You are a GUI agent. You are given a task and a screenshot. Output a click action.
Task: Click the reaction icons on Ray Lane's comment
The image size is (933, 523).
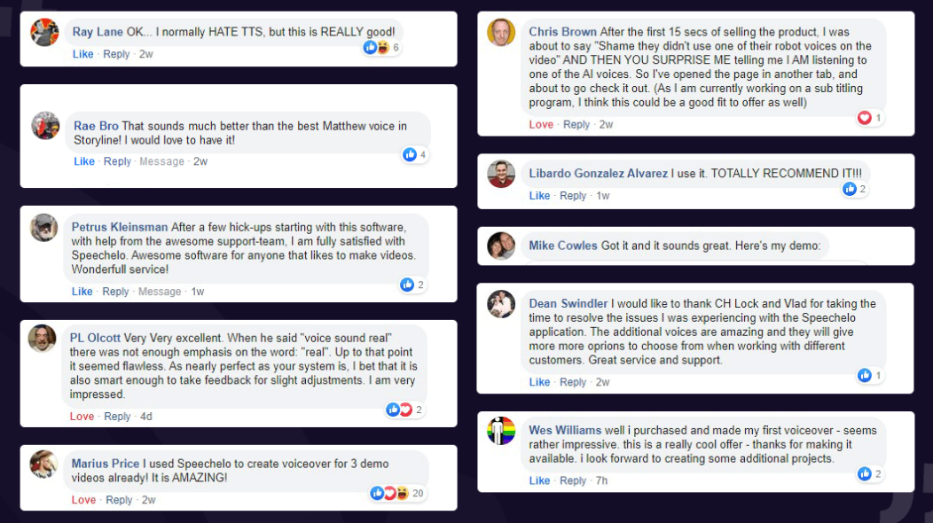click(x=376, y=47)
